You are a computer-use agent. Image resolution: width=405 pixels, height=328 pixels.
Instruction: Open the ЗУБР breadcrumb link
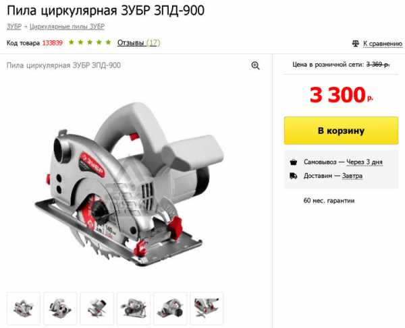14,26
